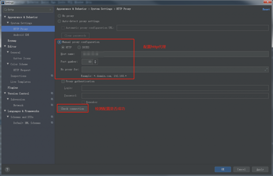Choose the HTTP proxy type radio button
273x176 pixels.
tap(63, 47)
